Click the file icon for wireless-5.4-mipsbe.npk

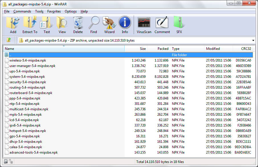(x=7, y=60)
